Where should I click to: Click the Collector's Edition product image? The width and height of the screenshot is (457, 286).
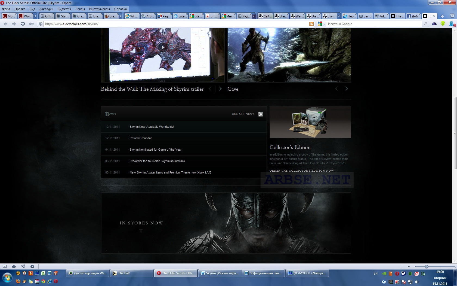(x=310, y=122)
